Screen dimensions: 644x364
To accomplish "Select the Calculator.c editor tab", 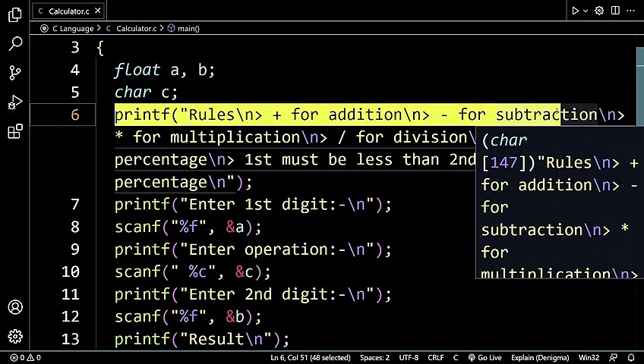I will (x=68, y=11).
